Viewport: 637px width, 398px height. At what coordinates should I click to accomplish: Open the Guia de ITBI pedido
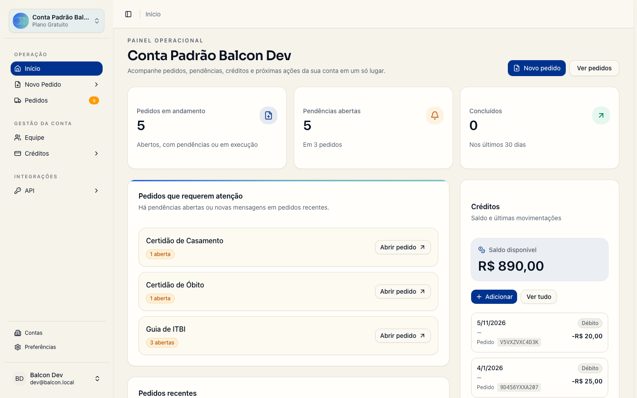403,336
